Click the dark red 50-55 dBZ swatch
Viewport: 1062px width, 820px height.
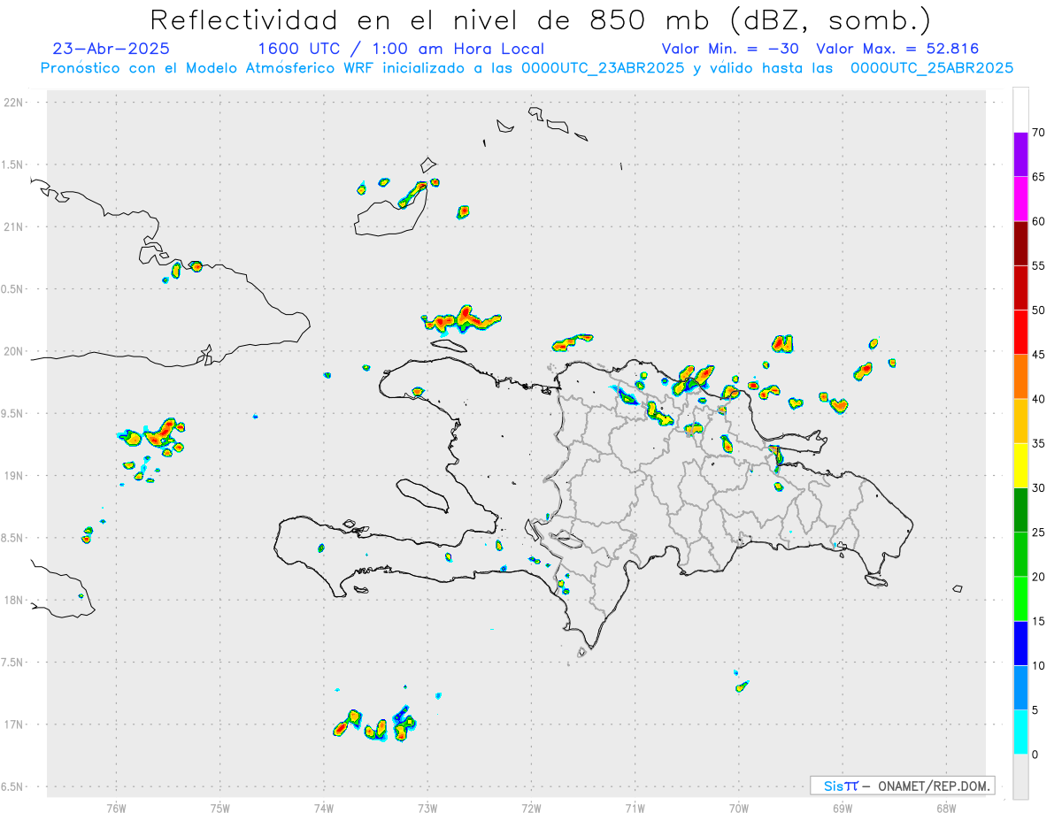tap(1020, 287)
